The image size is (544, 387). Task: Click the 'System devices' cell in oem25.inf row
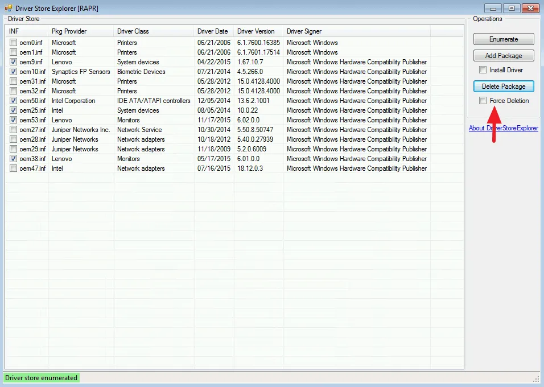pyautogui.click(x=138, y=110)
